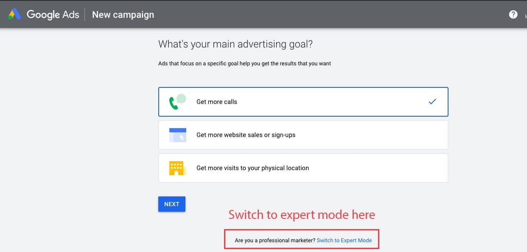Click the blue website window icon
The width and height of the screenshot is (527, 252).
pyautogui.click(x=178, y=135)
